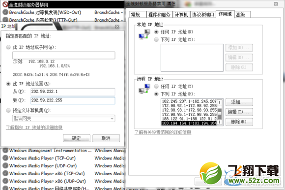Select the 172.98.95.1-172.98.95.255 entry
Viewport: 285px width, 190px height.
tap(189, 115)
